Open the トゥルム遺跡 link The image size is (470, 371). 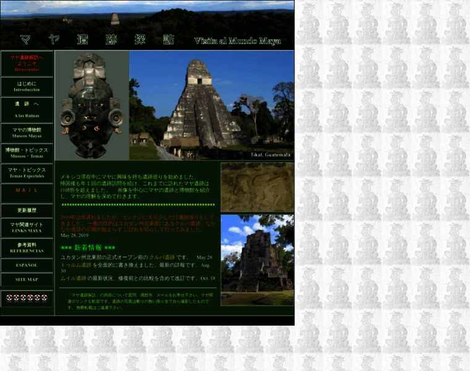(76, 265)
